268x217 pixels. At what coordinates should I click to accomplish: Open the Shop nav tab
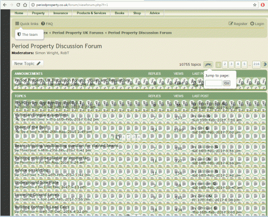pos(137,13)
